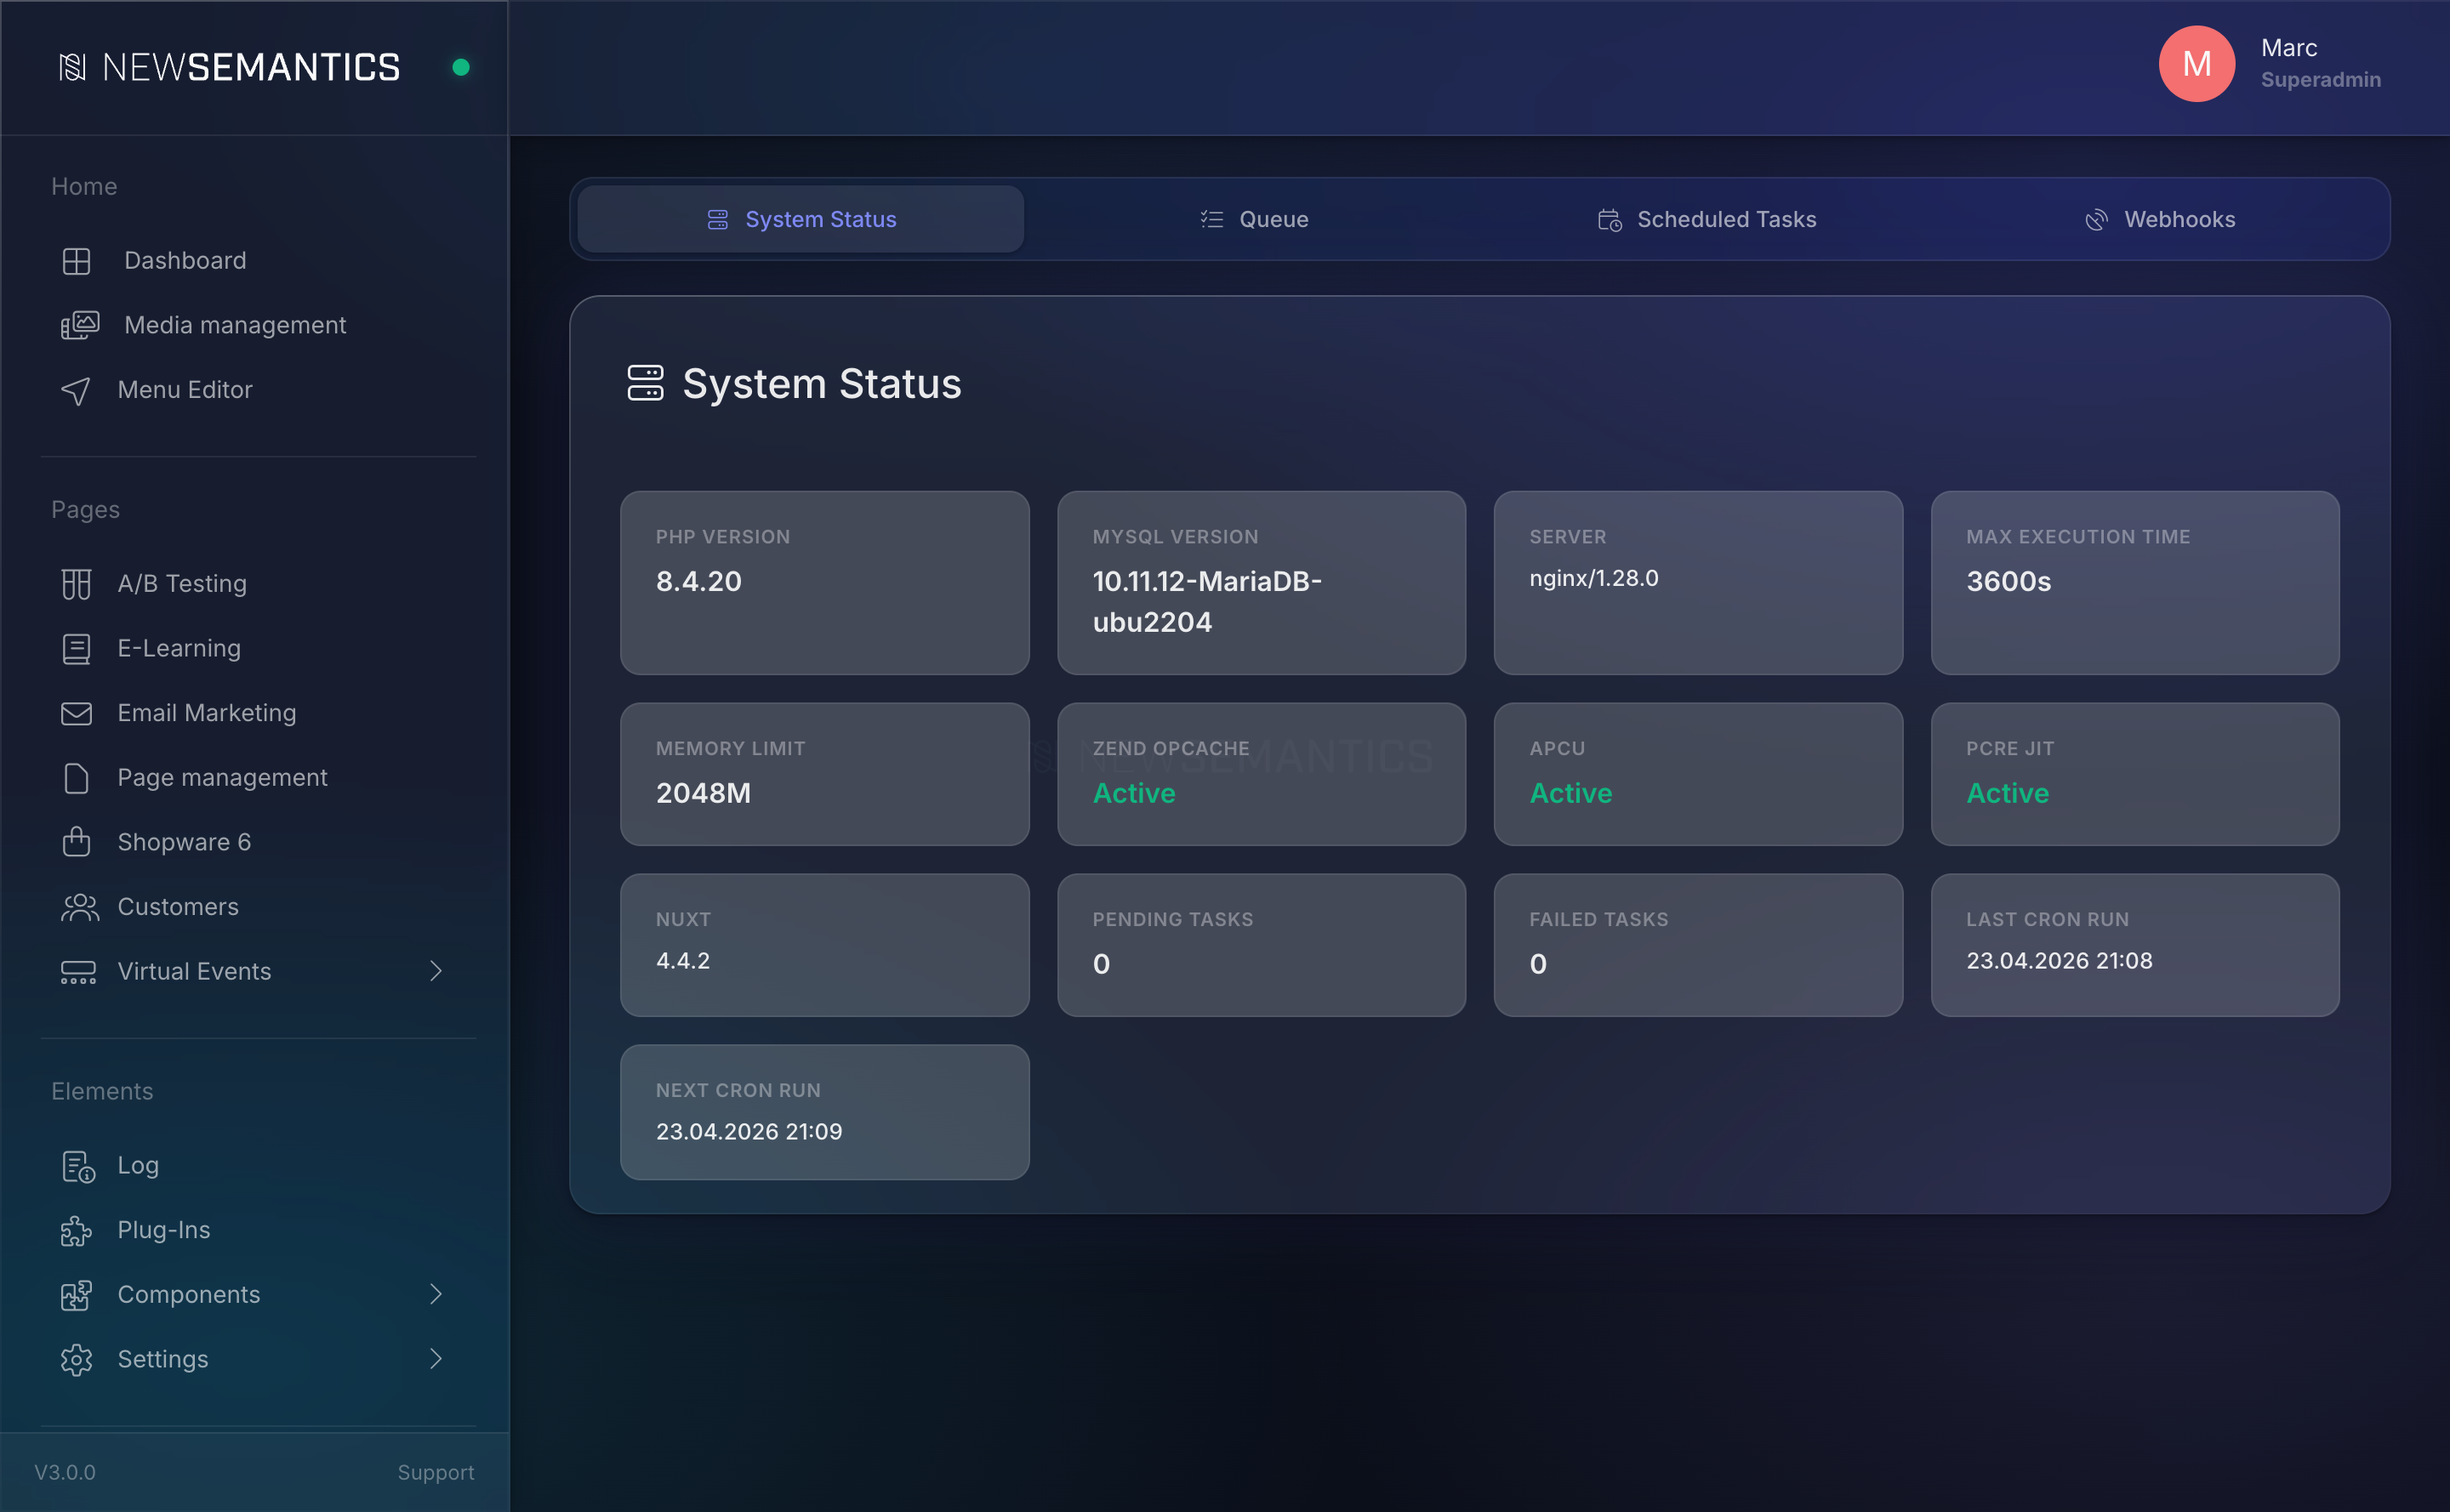
Task: Click the NEWSEMANTICS logo icon
Action: 72,67
